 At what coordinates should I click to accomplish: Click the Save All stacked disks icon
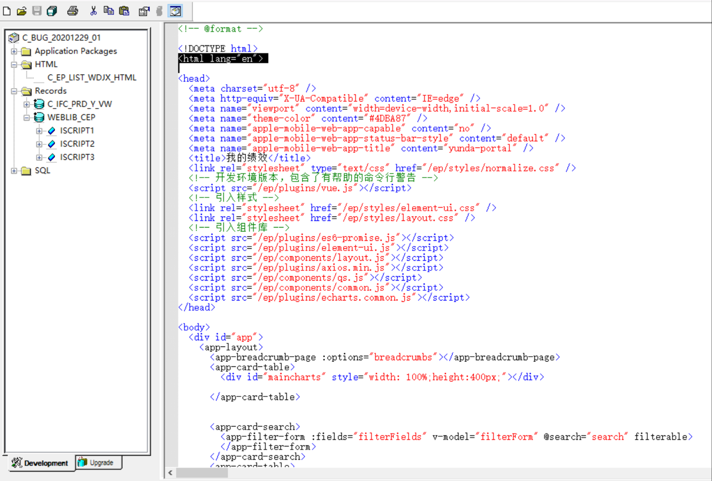(52, 11)
